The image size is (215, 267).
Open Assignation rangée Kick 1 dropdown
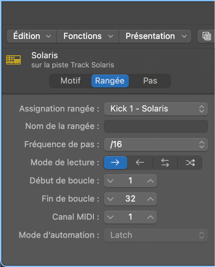point(156,108)
